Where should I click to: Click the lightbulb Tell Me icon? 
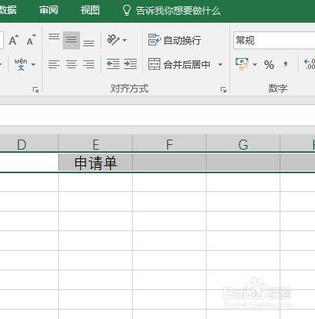pyautogui.click(x=126, y=10)
